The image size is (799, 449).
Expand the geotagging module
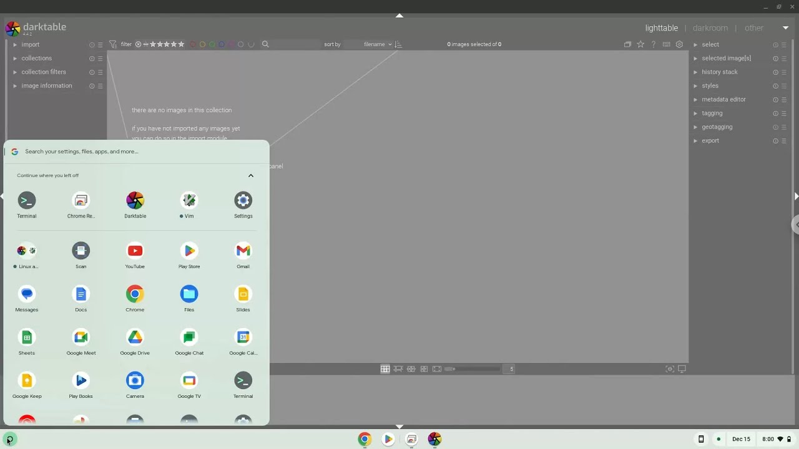point(717,127)
